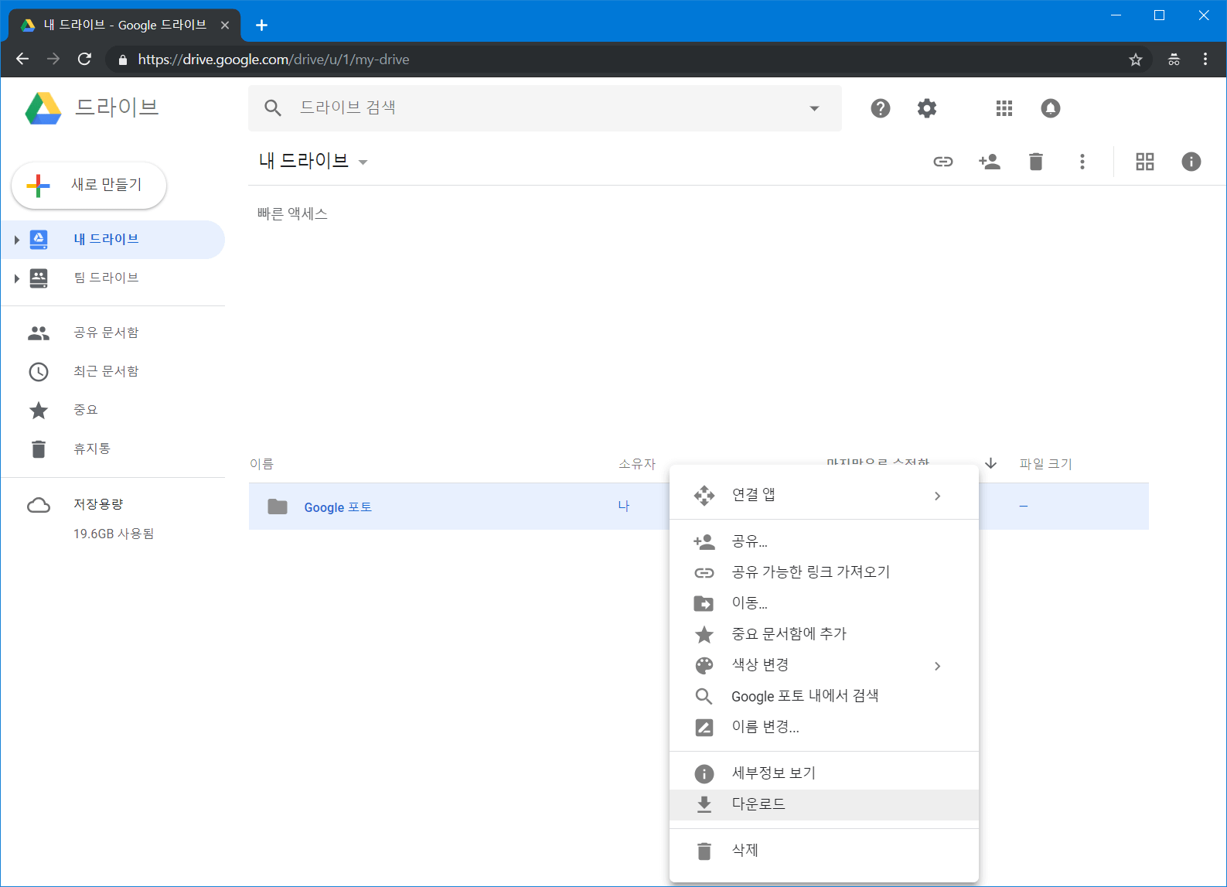Viewport: 1227px width, 887px height.
Task: Open 휴지통 in the sidebar
Action: coord(91,449)
